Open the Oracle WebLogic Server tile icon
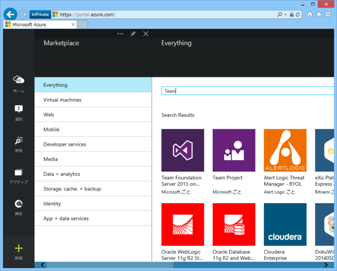This screenshot has width=337, height=271. pyautogui.click(x=183, y=224)
